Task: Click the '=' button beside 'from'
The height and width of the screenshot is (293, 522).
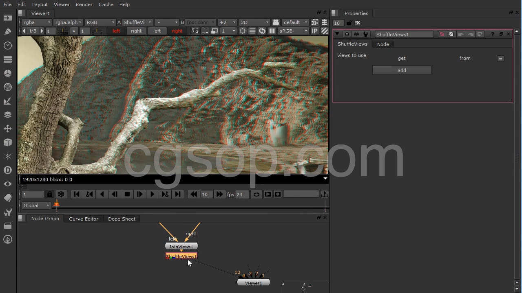Action: pyautogui.click(x=500, y=59)
